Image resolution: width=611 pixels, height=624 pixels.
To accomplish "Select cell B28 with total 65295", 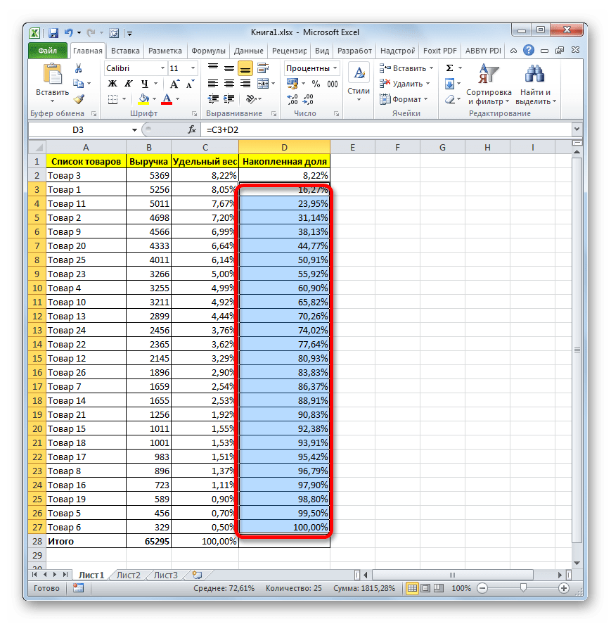I will 148,541.
